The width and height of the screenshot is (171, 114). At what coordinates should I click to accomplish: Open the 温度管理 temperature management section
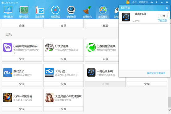(x=40, y=12)
